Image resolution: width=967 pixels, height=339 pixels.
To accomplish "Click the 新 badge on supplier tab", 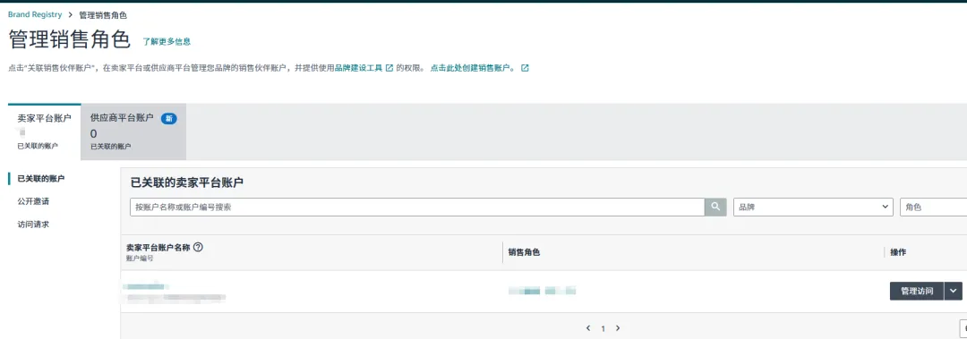I will click(169, 119).
